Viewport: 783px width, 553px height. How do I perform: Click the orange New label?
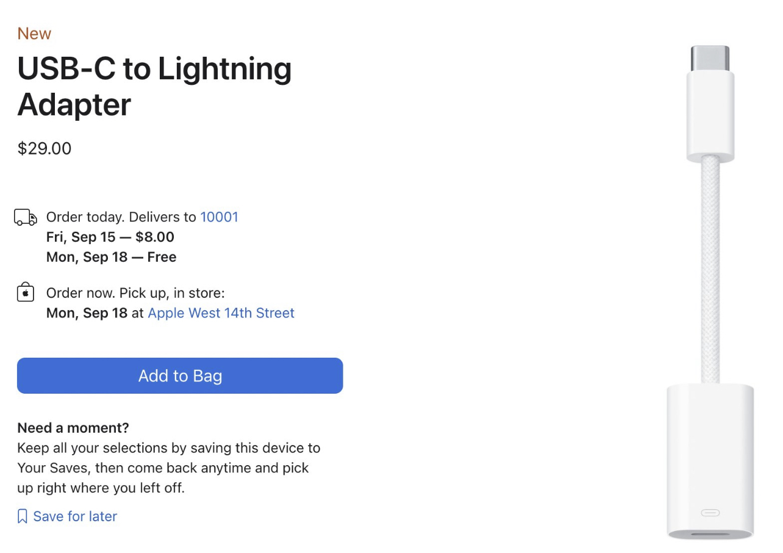coord(34,34)
